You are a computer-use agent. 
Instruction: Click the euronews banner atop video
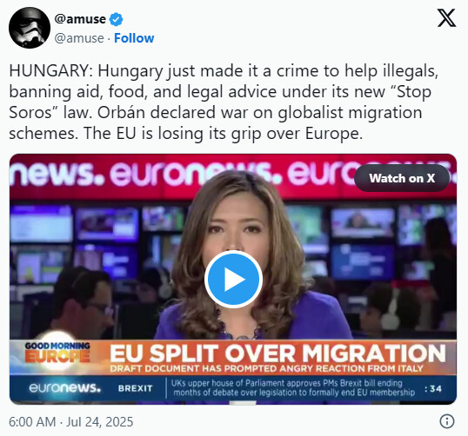(233, 174)
